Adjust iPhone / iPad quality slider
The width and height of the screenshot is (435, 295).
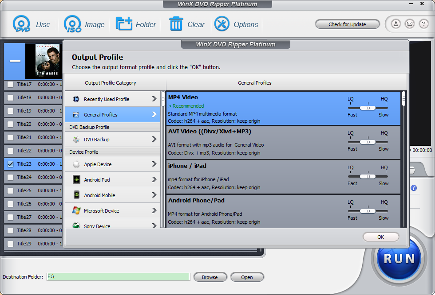(368, 177)
